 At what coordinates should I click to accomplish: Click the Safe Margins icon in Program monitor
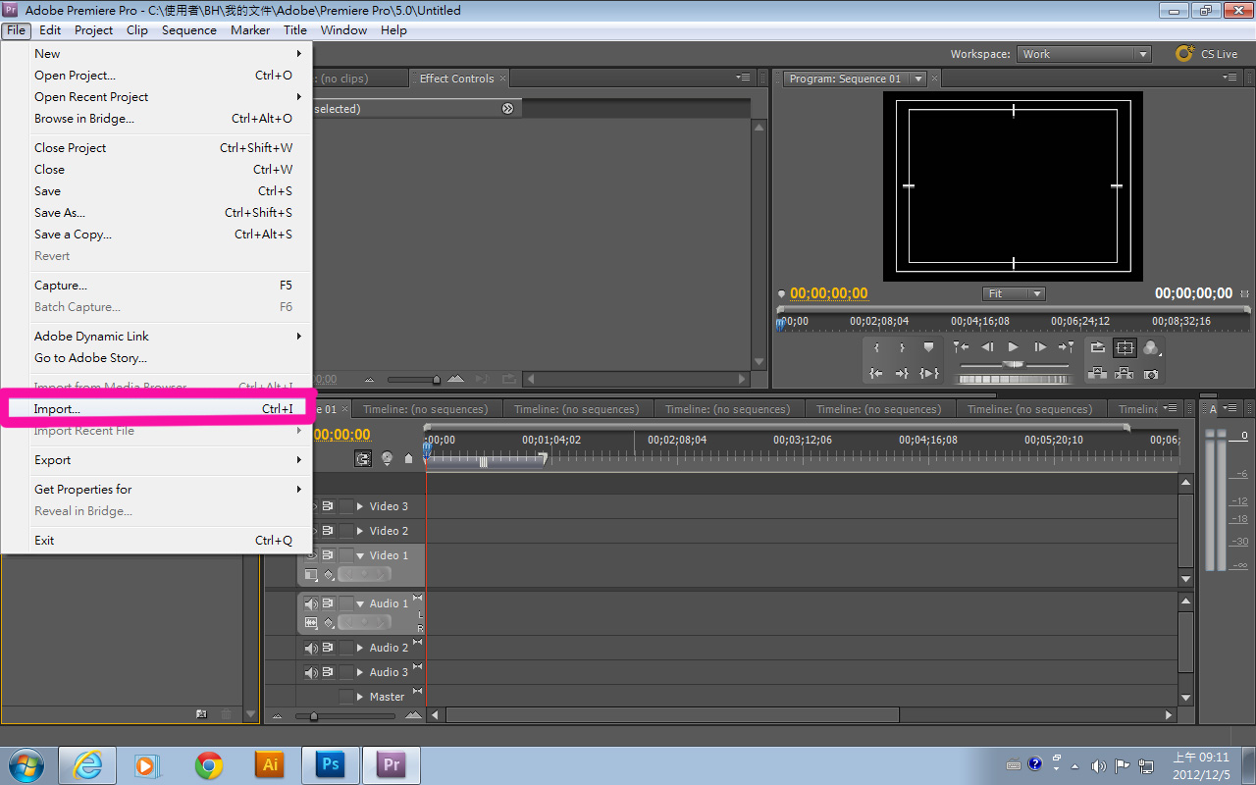click(x=1125, y=348)
